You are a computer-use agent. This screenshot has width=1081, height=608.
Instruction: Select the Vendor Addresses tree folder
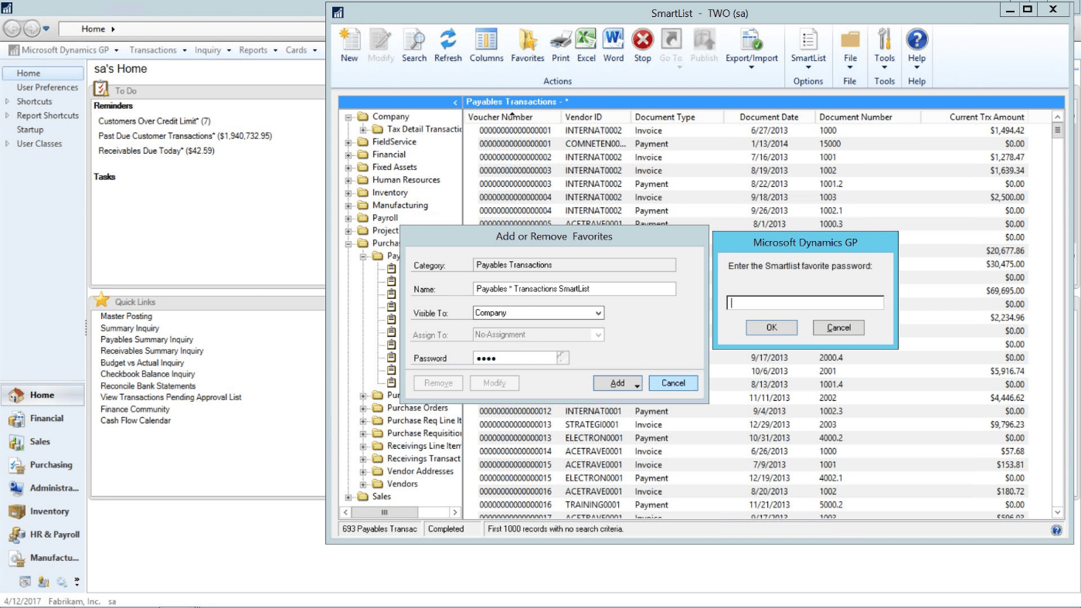[420, 471]
